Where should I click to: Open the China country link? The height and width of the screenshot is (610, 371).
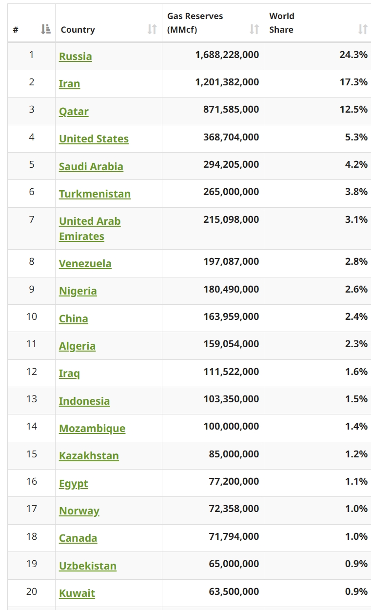[x=74, y=318]
